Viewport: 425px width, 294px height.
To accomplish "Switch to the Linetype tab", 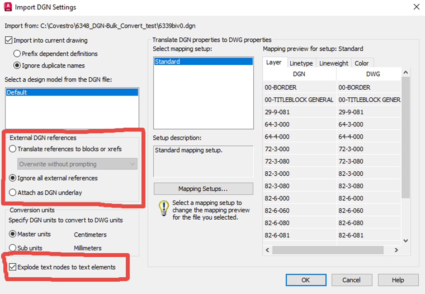I will (x=301, y=63).
